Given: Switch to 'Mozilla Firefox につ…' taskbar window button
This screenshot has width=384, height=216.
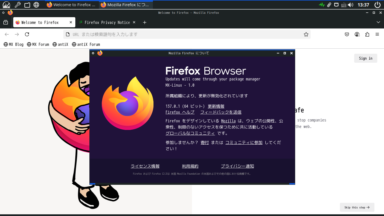Looking at the screenshot, I should click(126, 5).
